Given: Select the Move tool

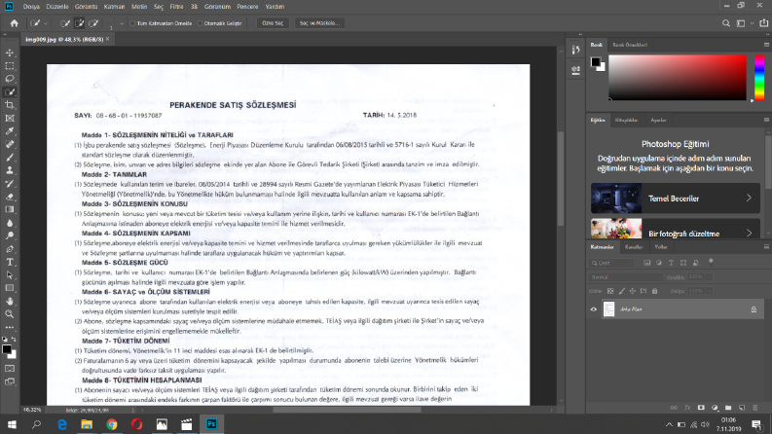Looking at the screenshot, I should [10, 53].
